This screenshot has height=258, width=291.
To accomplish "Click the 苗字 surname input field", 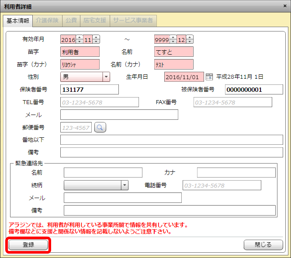I will point(80,52).
